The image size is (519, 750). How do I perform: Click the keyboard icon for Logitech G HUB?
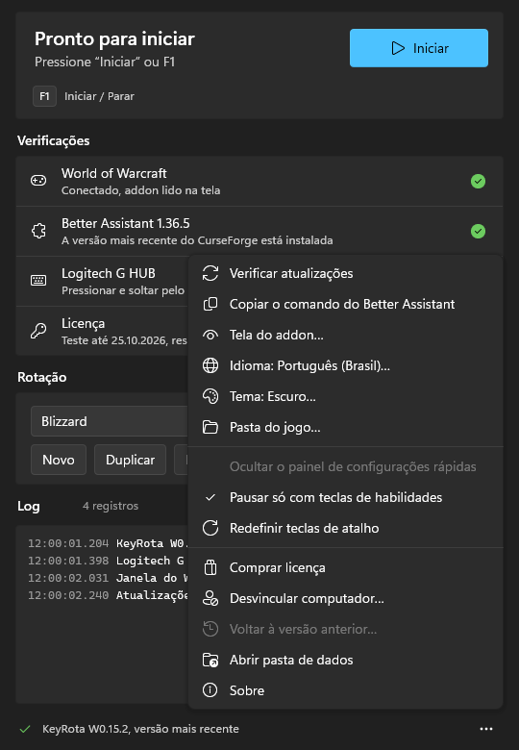(38, 281)
